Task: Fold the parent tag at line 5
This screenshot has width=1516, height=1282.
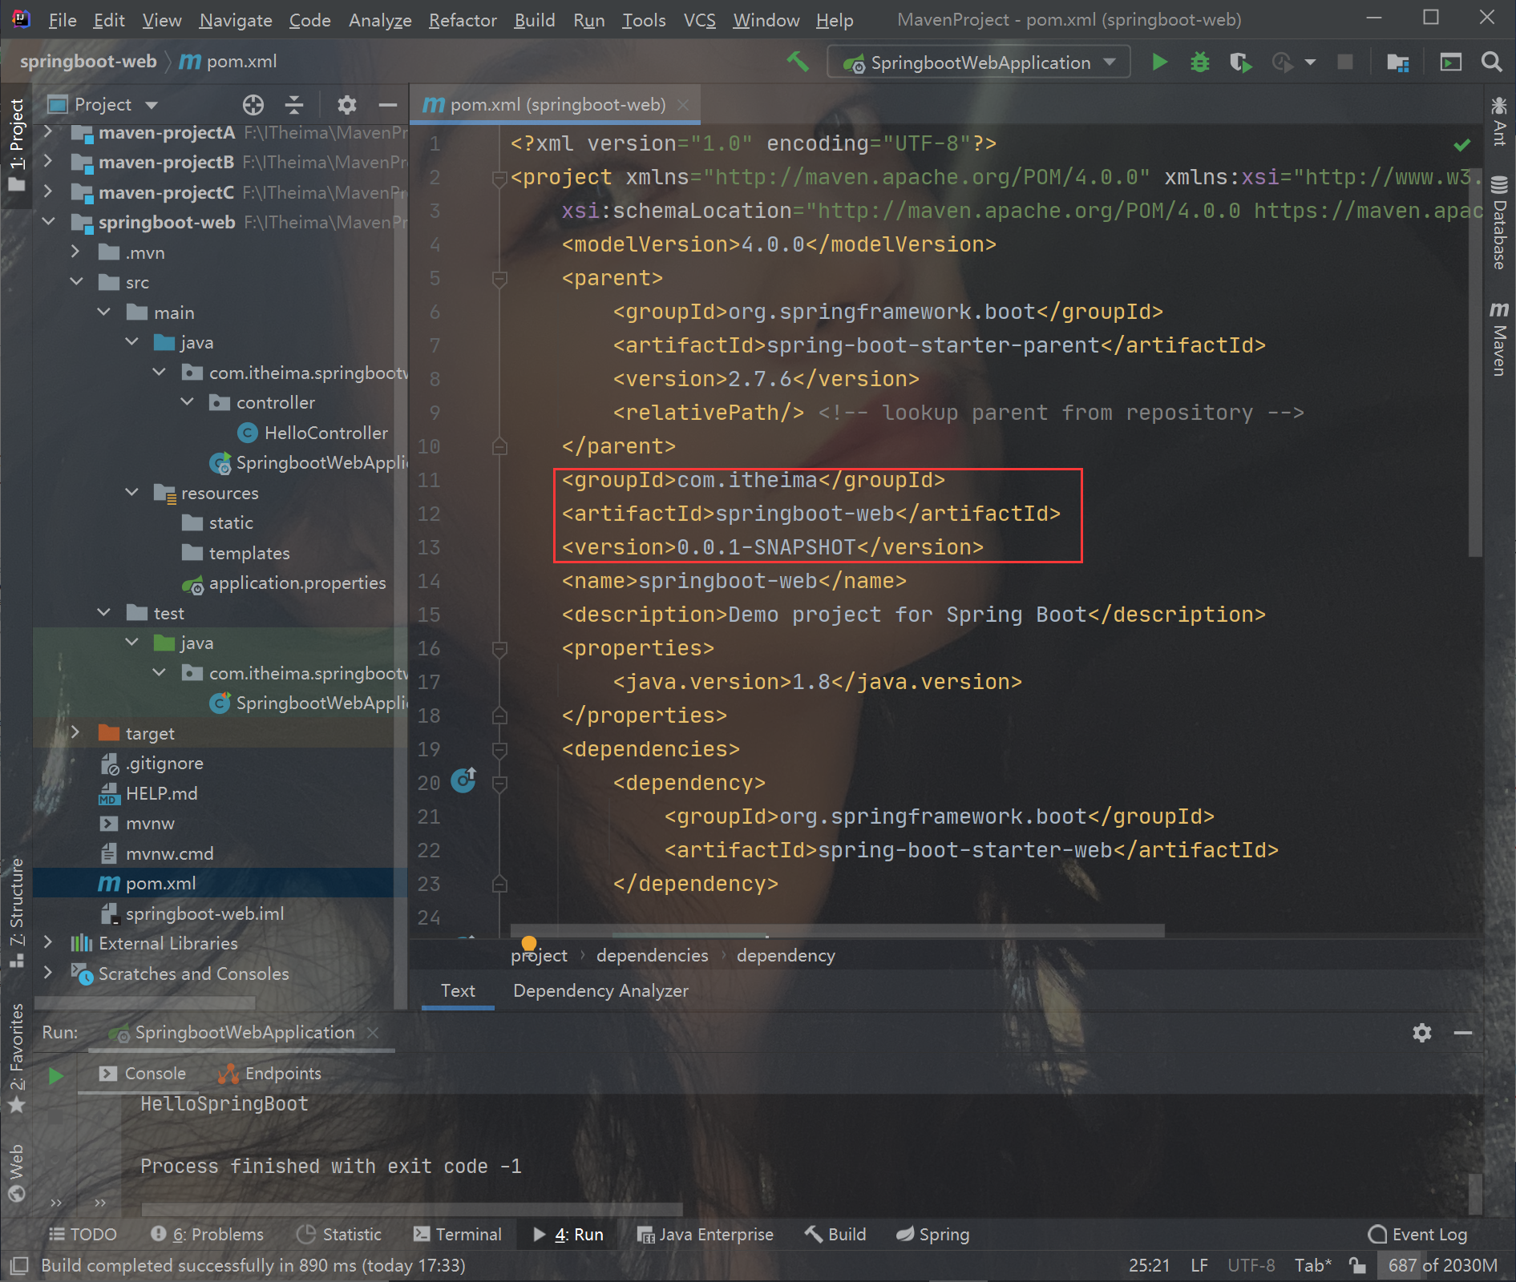Action: pos(499,278)
